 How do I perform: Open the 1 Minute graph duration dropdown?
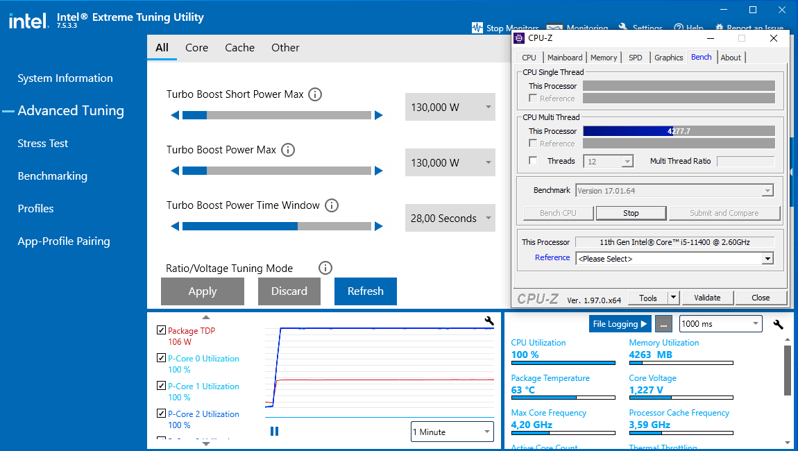coord(452,432)
